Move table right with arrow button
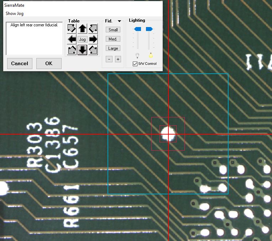Image resolution: width=272 pixels, height=241 pixels. pyautogui.click(x=93, y=39)
